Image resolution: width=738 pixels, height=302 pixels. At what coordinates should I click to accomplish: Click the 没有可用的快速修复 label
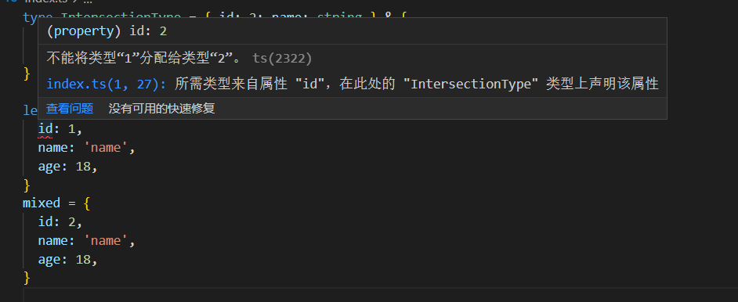[161, 109]
